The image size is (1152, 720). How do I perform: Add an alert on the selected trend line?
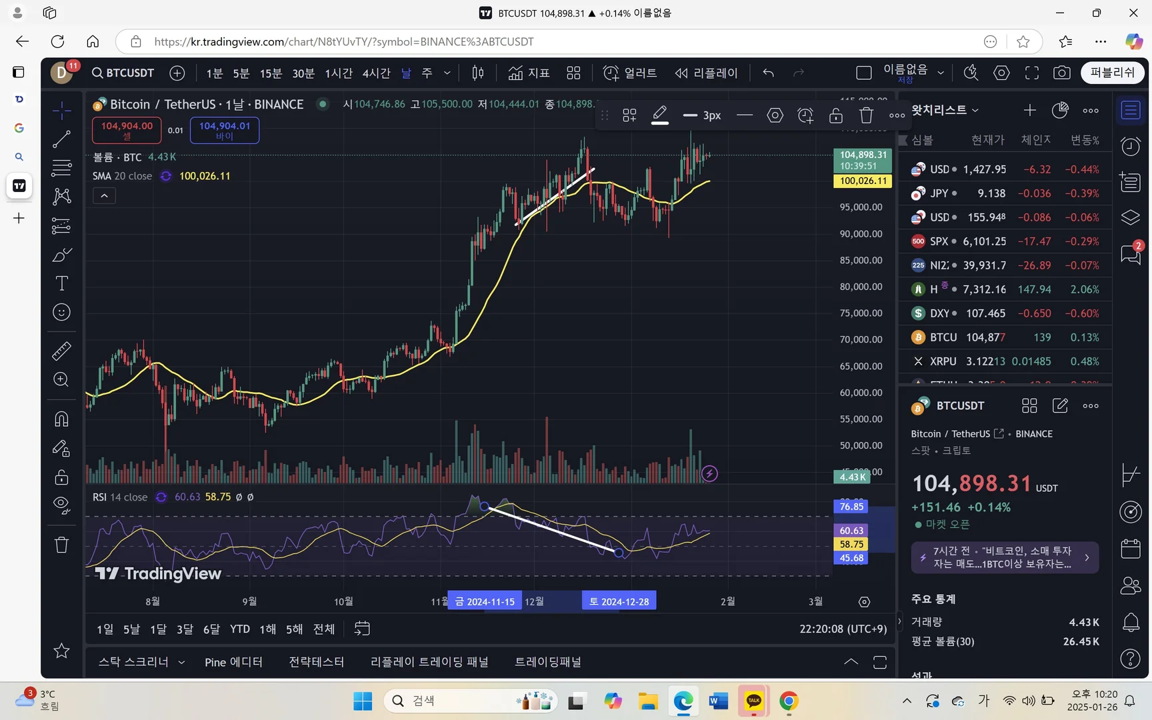tap(805, 115)
